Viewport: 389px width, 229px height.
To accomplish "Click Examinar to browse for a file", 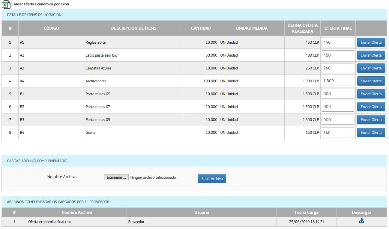I will point(116,178).
